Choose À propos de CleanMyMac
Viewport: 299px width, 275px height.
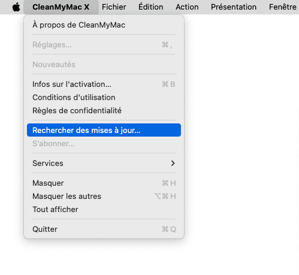click(x=104, y=25)
